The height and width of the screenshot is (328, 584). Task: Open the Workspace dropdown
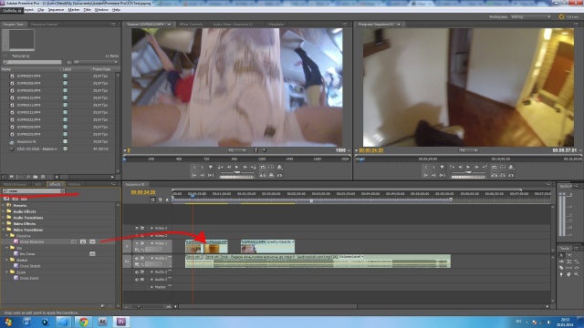pos(530,16)
